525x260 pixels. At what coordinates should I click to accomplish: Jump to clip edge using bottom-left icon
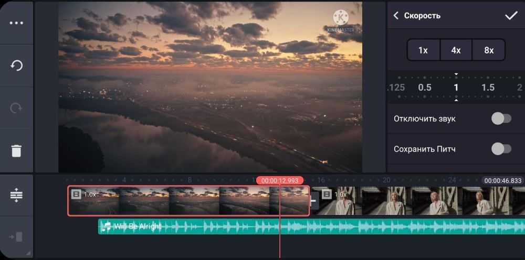click(16, 237)
